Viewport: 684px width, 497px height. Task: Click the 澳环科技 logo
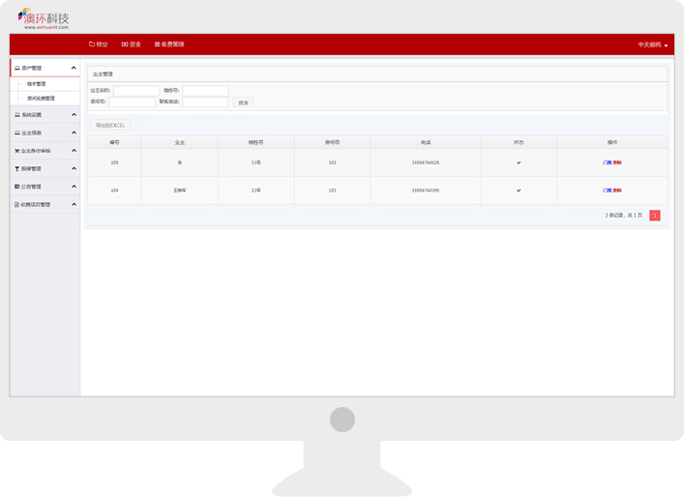(44, 18)
